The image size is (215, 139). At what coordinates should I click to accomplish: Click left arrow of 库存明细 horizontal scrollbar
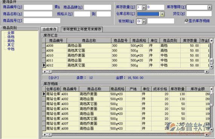45,135
